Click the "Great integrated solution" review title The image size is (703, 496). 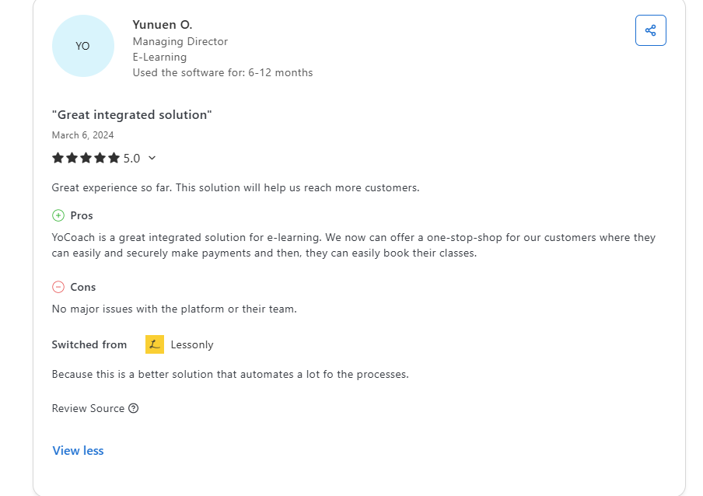(x=132, y=115)
